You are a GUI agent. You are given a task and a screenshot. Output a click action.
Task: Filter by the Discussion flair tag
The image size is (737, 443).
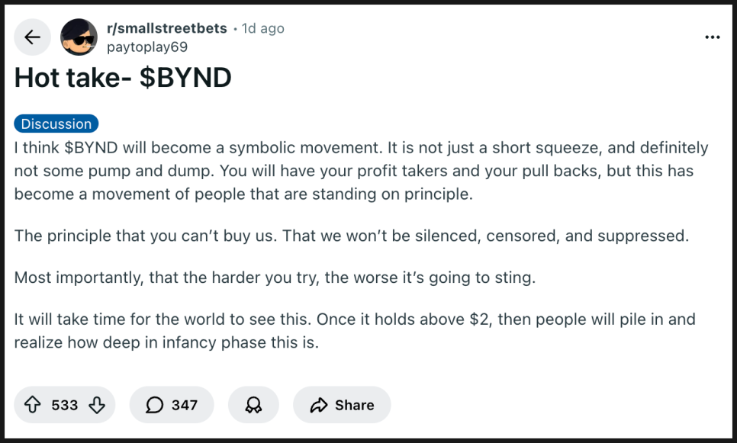[x=56, y=124]
